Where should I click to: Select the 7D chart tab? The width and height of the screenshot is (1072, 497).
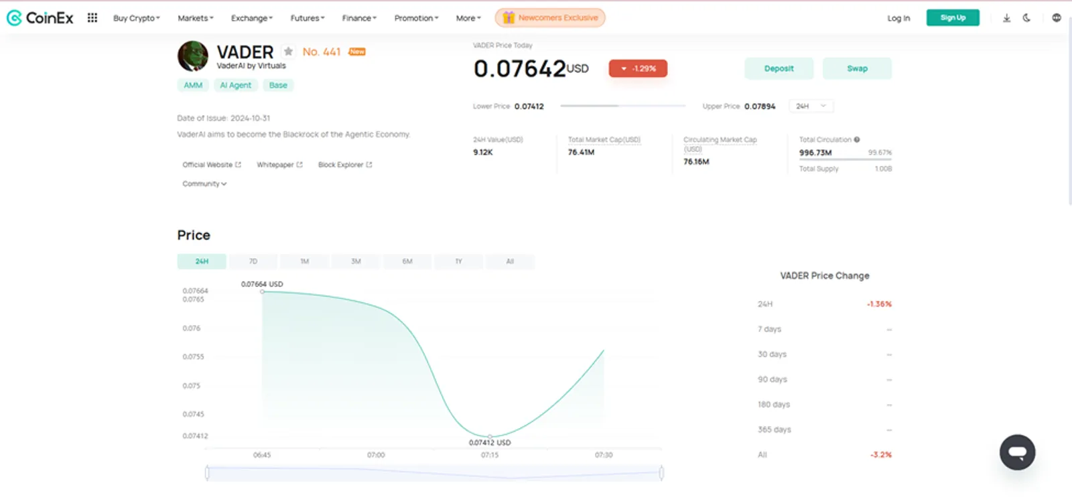click(x=253, y=262)
